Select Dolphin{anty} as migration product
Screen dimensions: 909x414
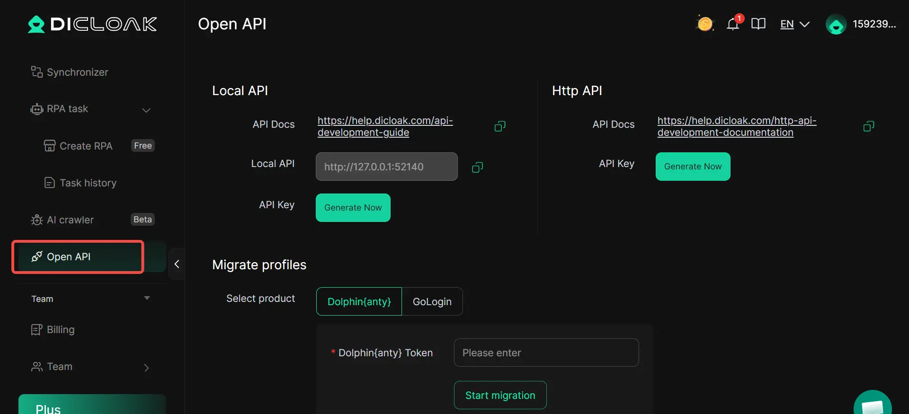click(x=359, y=301)
